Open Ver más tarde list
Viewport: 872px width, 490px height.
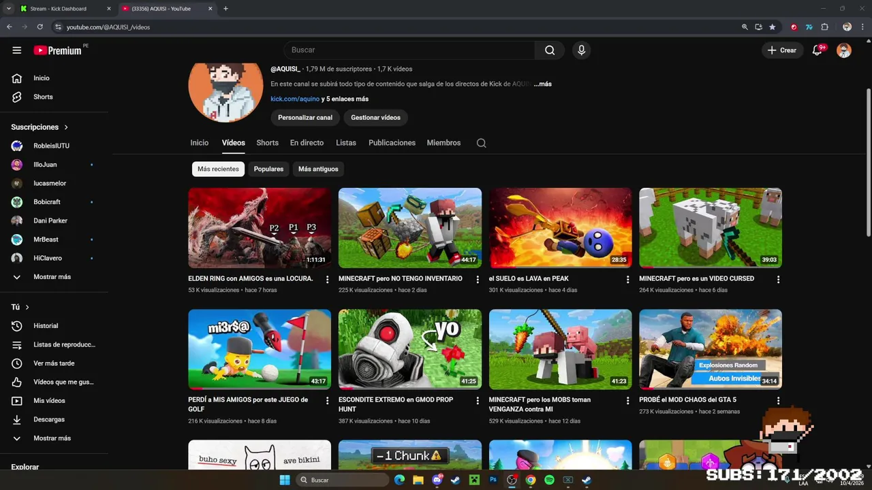pos(54,363)
